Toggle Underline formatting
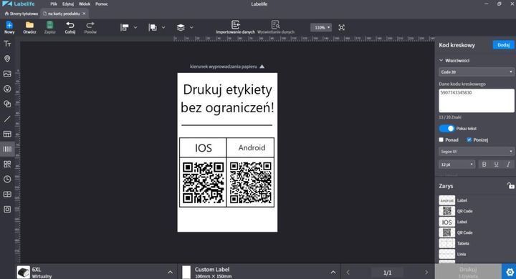 coord(496,165)
